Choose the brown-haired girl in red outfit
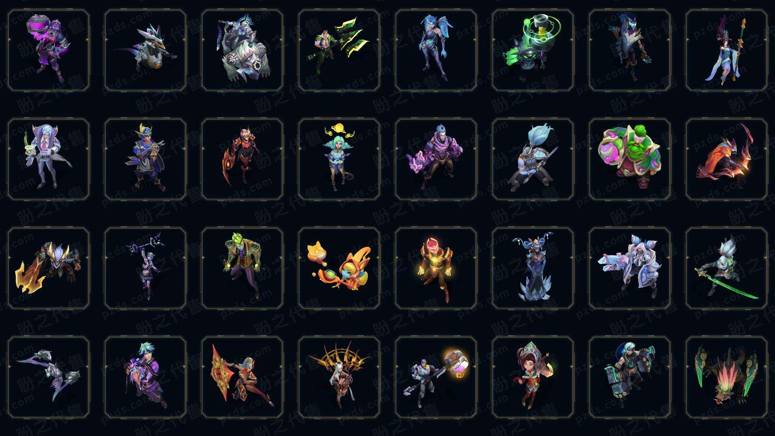The width and height of the screenshot is (775, 436). pyautogui.click(x=533, y=377)
